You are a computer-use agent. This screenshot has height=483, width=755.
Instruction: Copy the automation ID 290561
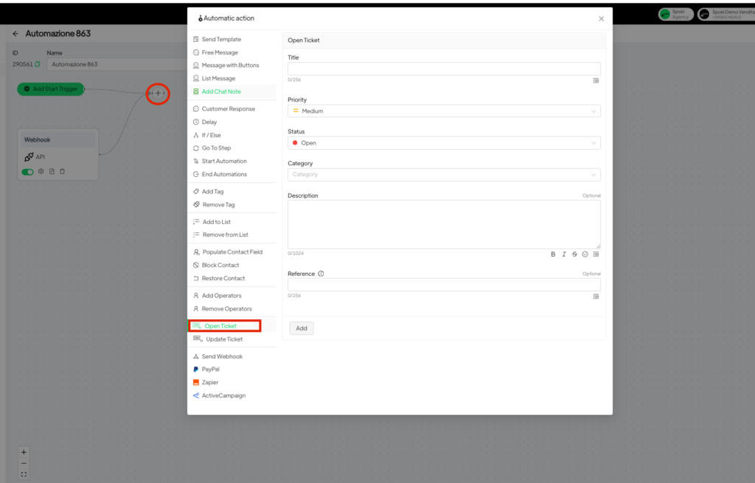(x=38, y=64)
